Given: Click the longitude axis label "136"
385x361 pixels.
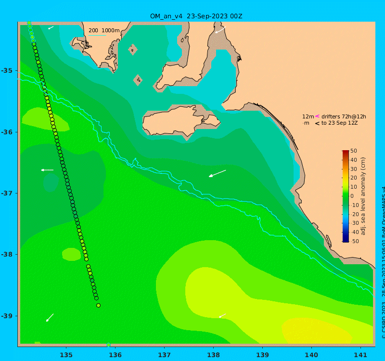Looking at the screenshot, I should (115, 355).
